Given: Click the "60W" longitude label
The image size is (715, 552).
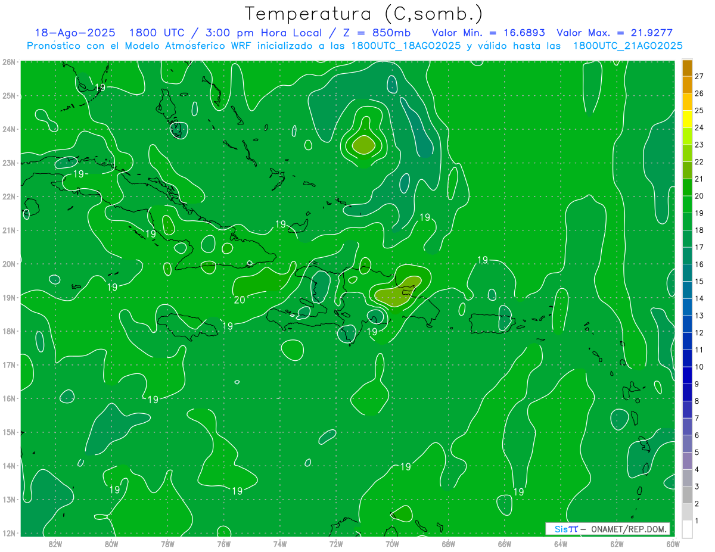Looking at the screenshot, I should (x=673, y=544).
